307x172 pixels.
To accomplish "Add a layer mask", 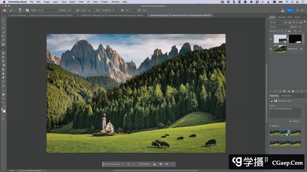I will pos(285,91).
